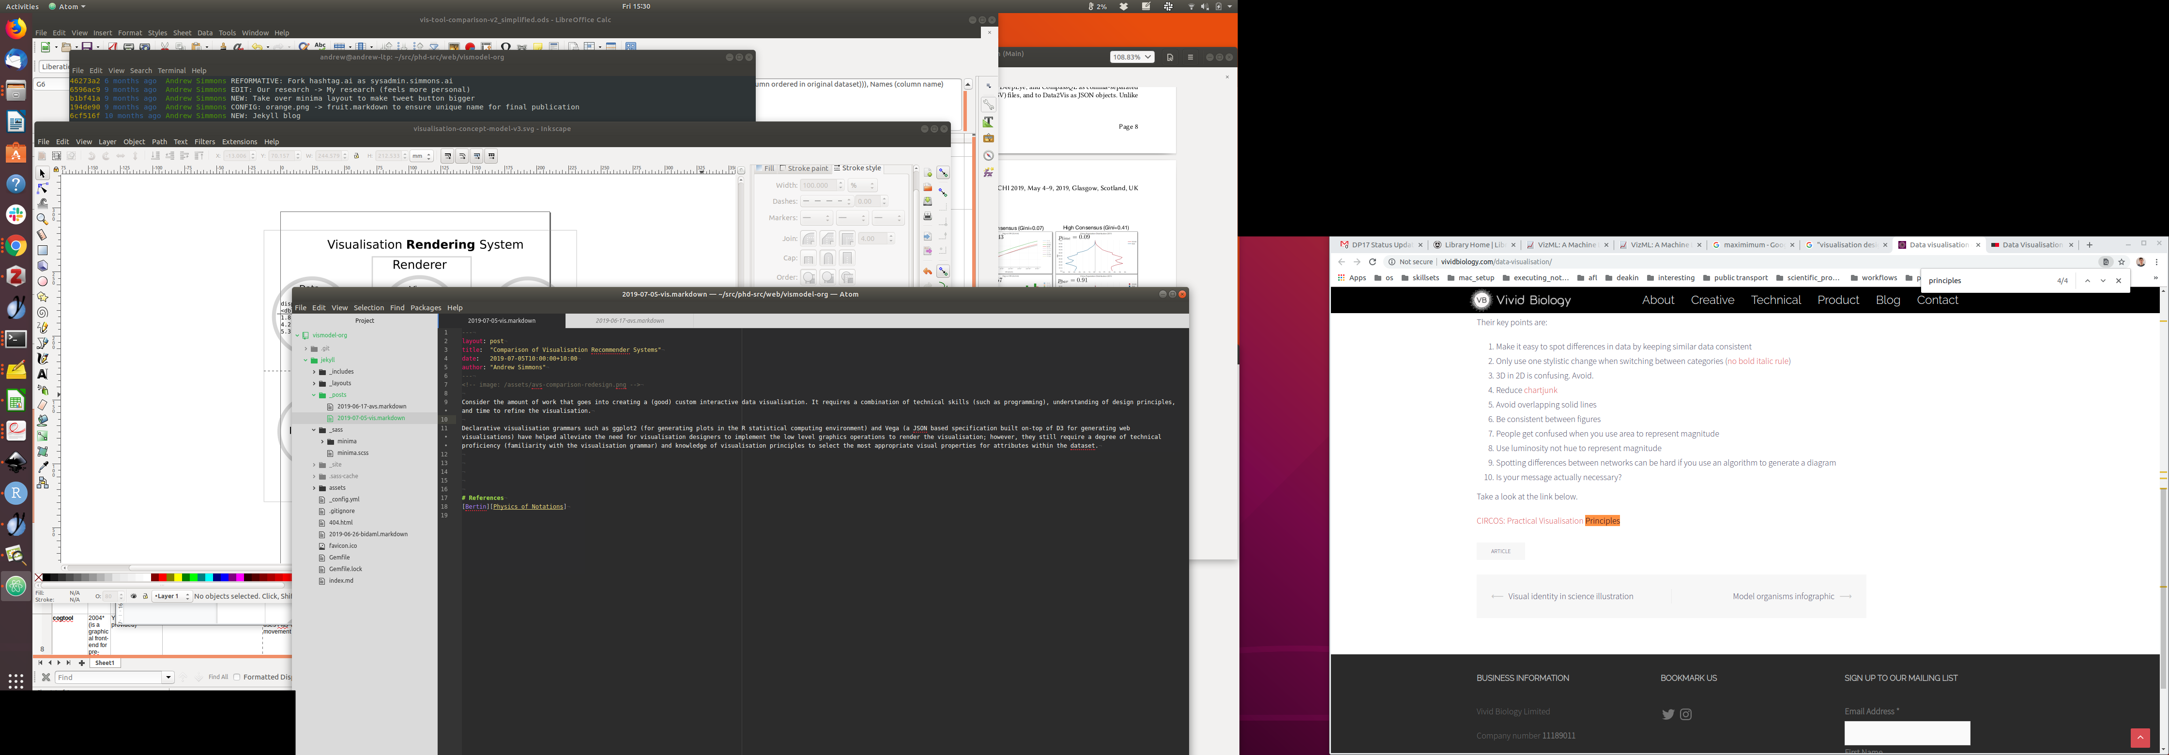
Task: Choose the Node editing tool
Action: (42, 188)
